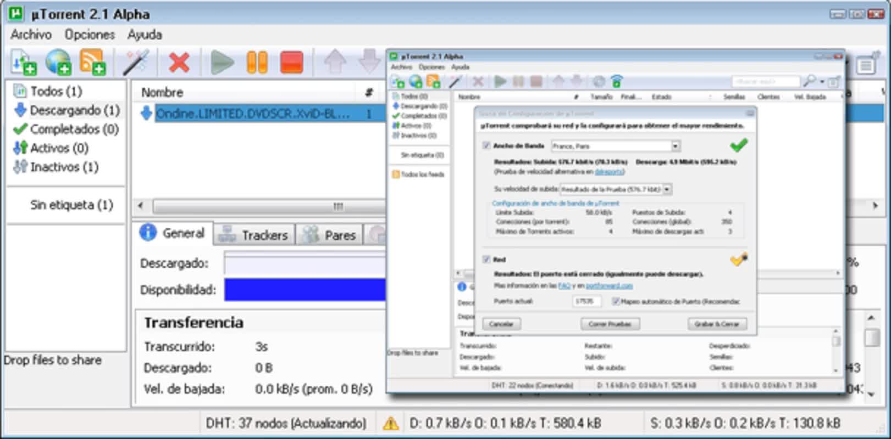Screen dimensions: 891x439
Task: Open FAQ link in setup dialog
Action: [564, 285]
